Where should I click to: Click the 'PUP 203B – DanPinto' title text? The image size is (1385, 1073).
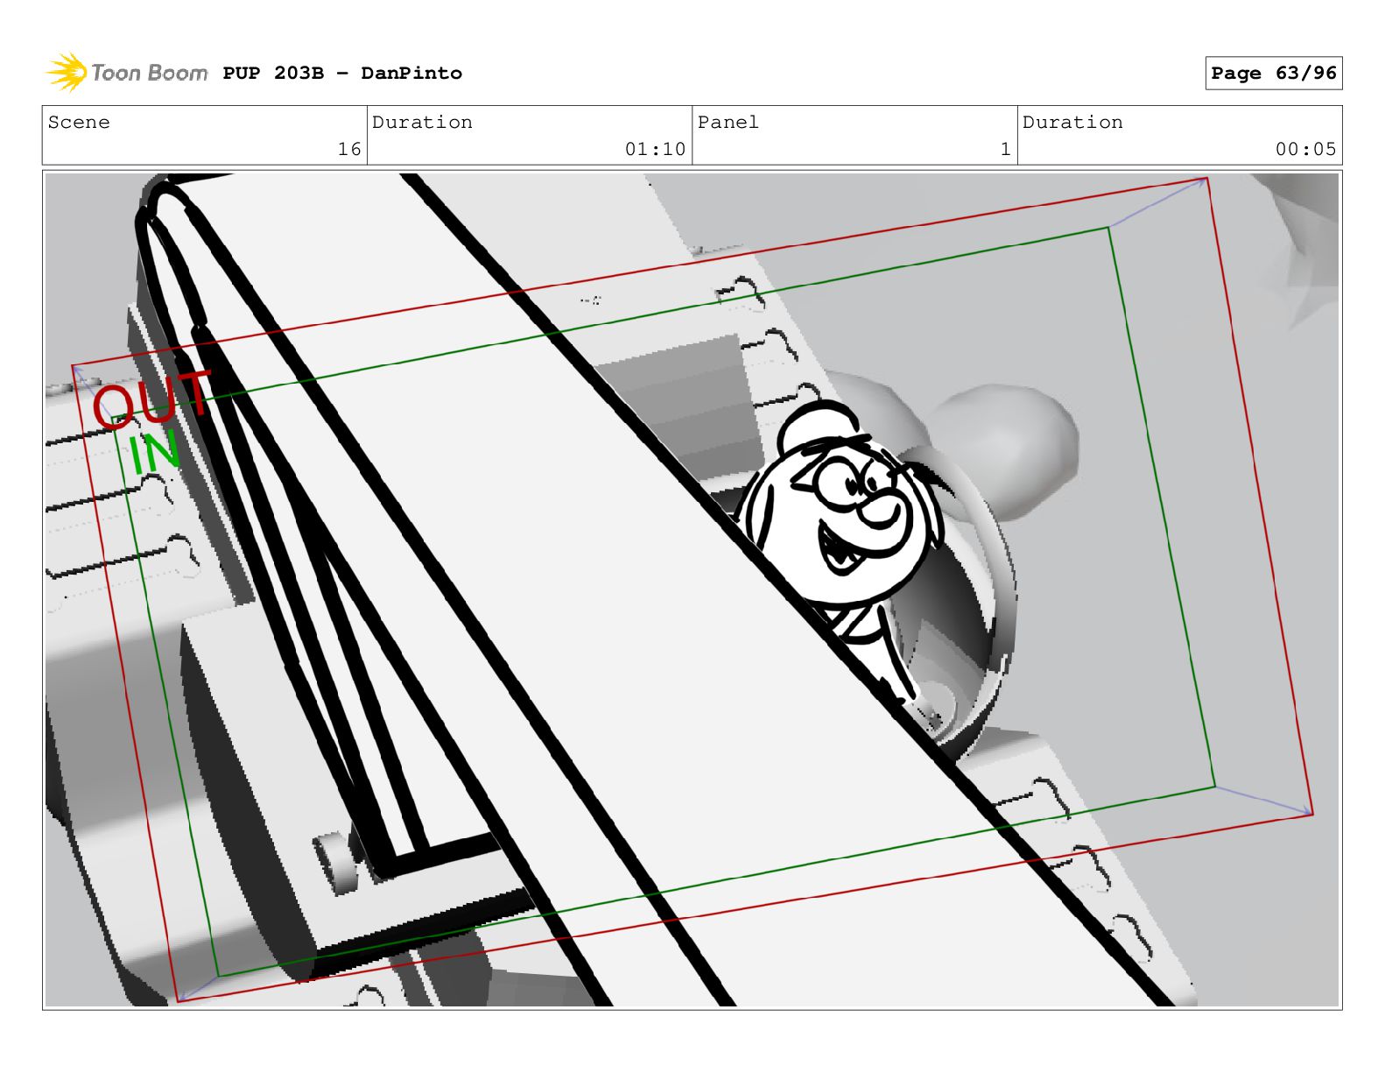[x=342, y=73]
